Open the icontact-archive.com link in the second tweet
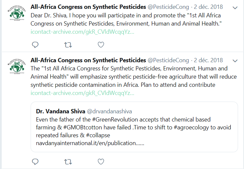The height and width of the screenshot is (169, 244). (82, 93)
